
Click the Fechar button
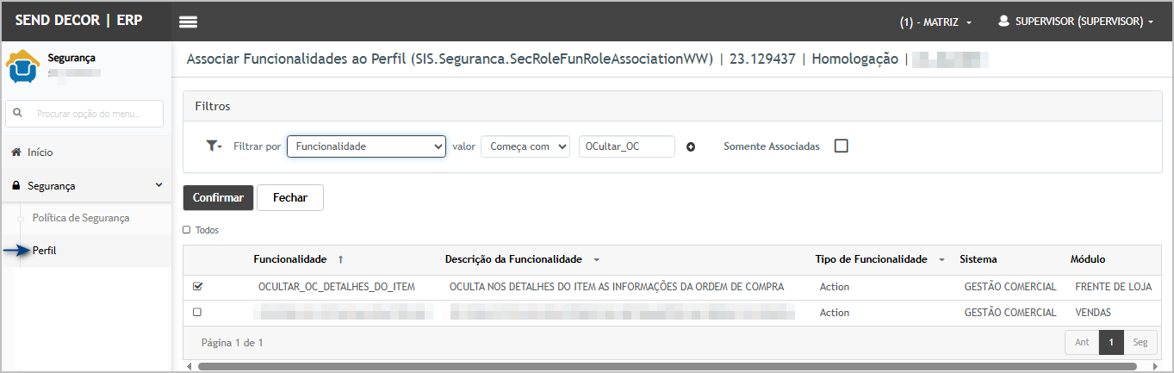click(x=289, y=197)
